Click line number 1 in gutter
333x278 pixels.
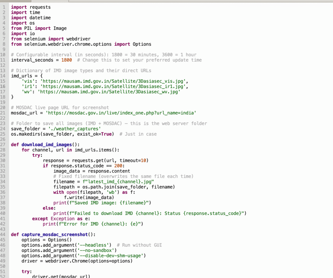tap(4, 7)
